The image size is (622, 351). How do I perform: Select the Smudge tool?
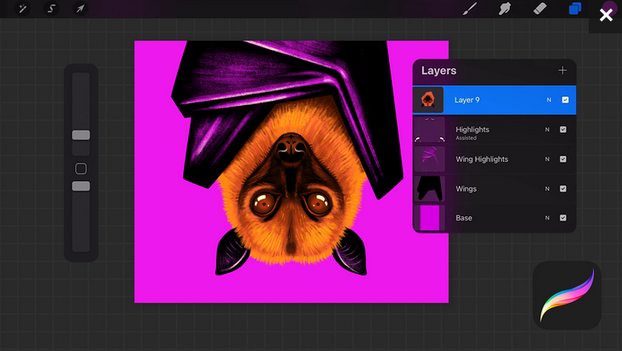505,9
